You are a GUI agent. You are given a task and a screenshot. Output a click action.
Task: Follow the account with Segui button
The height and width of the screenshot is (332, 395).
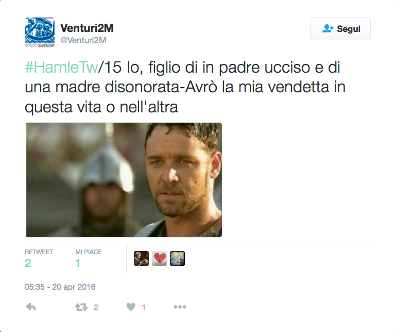pyautogui.click(x=340, y=29)
